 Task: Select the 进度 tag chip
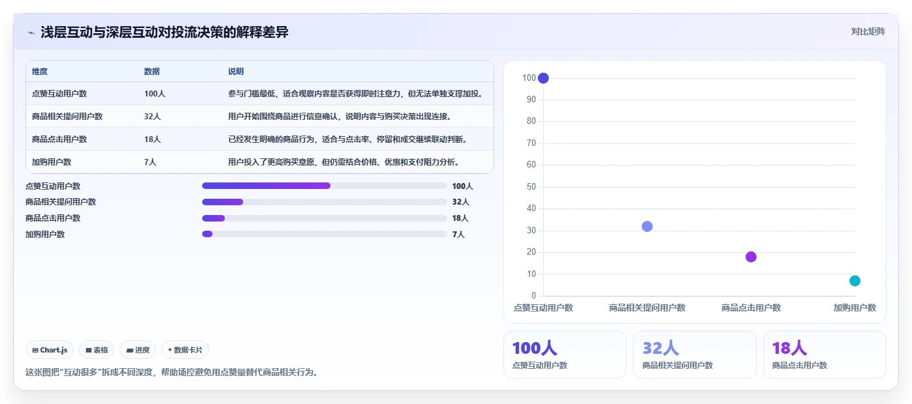pyautogui.click(x=138, y=350)
